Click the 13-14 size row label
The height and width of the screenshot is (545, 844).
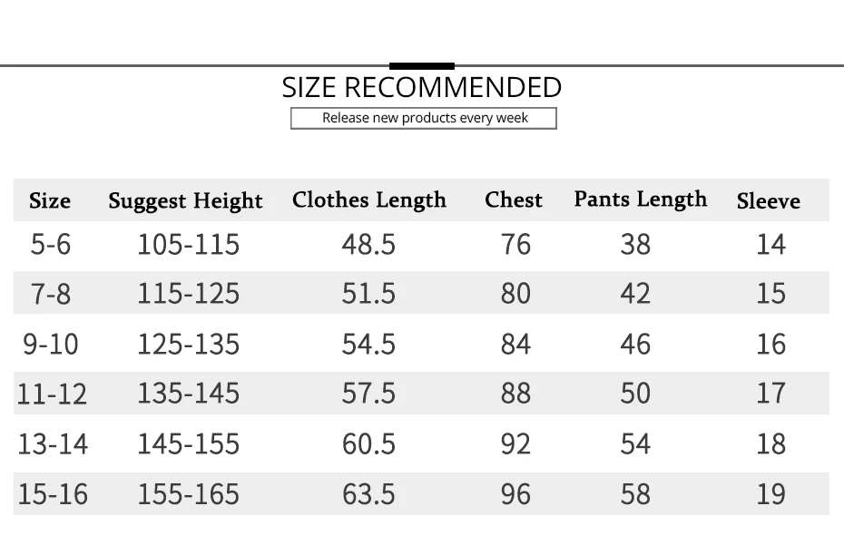[x=53, y=444]
